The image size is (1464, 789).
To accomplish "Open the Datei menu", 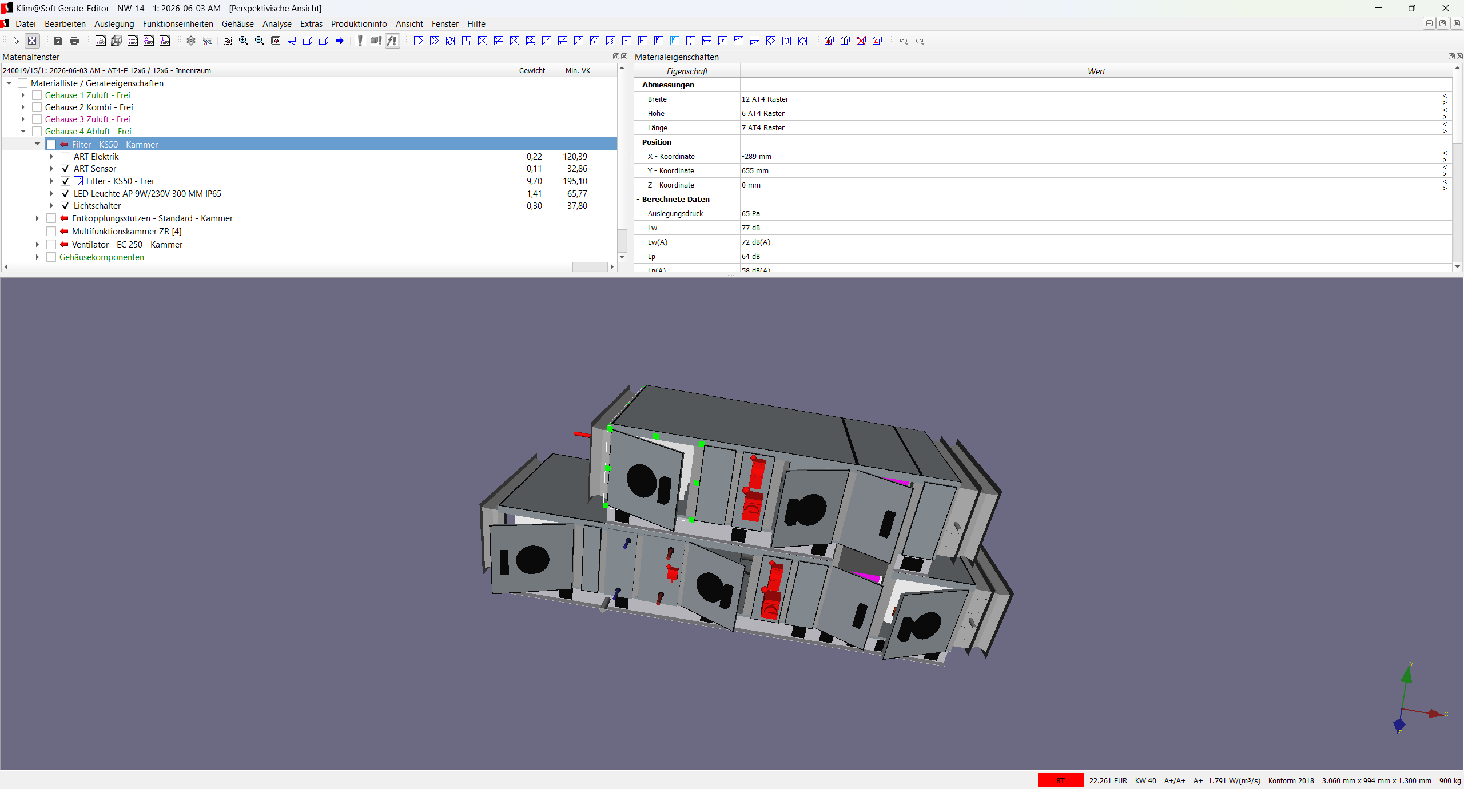I will pos(26,24).
